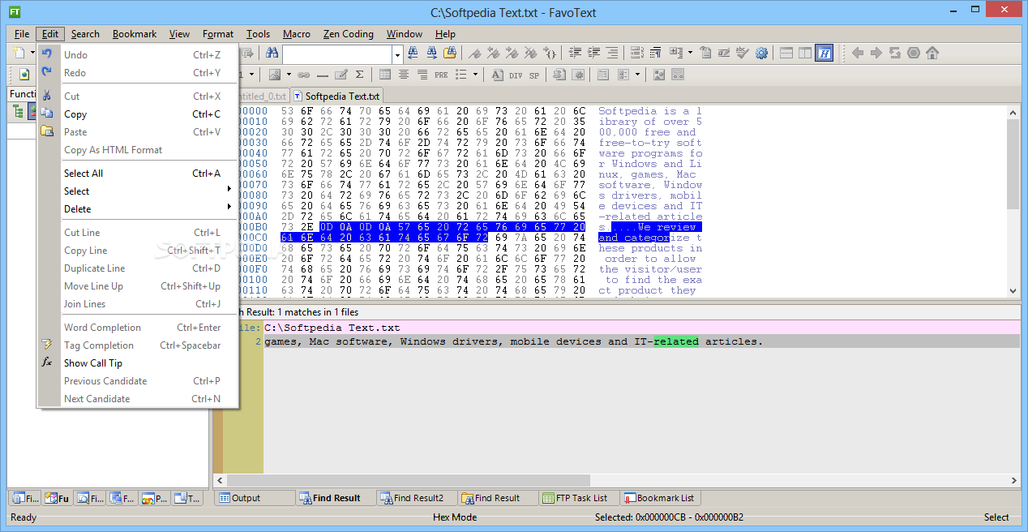Click the browser Refresh icon
The height and width of the screenshot is (532, 1028).
click(895, 53)
